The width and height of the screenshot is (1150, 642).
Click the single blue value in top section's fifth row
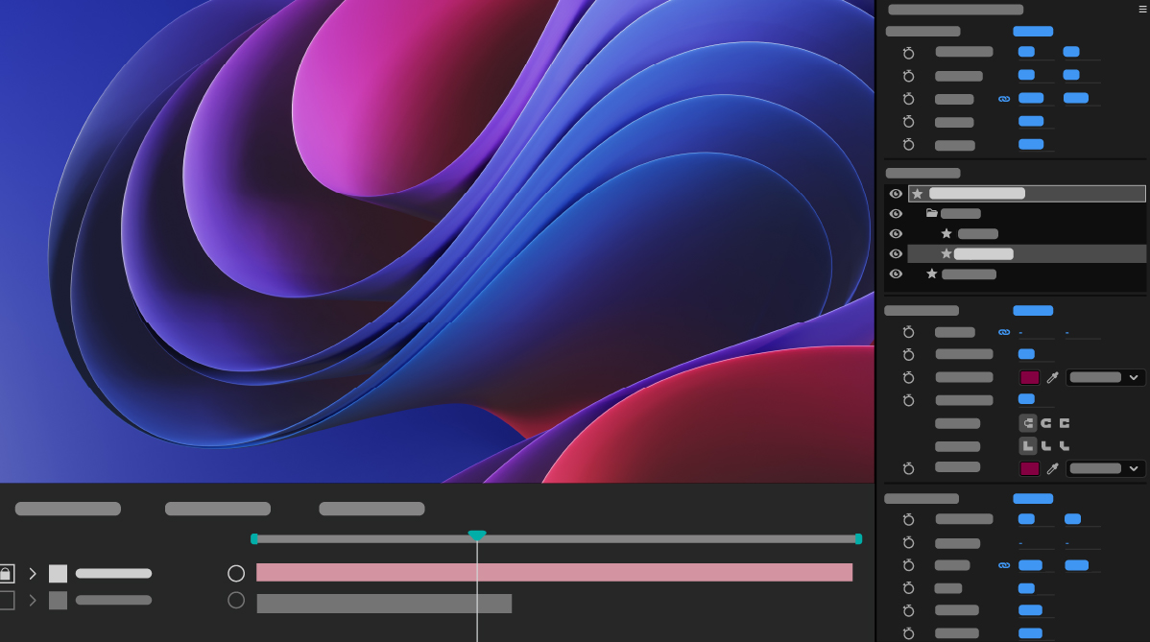click(1030, 144)
